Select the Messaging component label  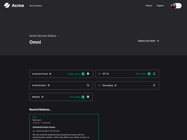pos(108,85)
